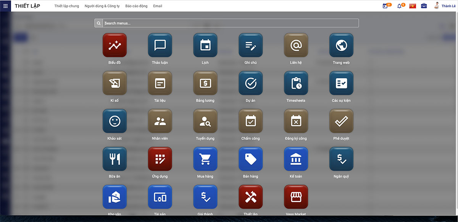
Task: Open the Bảng lương payroll app
Action: (x=205, y=83)
